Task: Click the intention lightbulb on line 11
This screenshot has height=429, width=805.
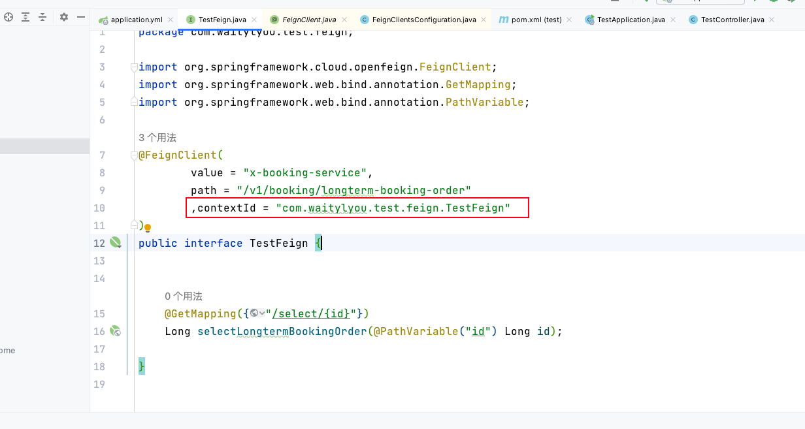Action: (x=147, y=227)
